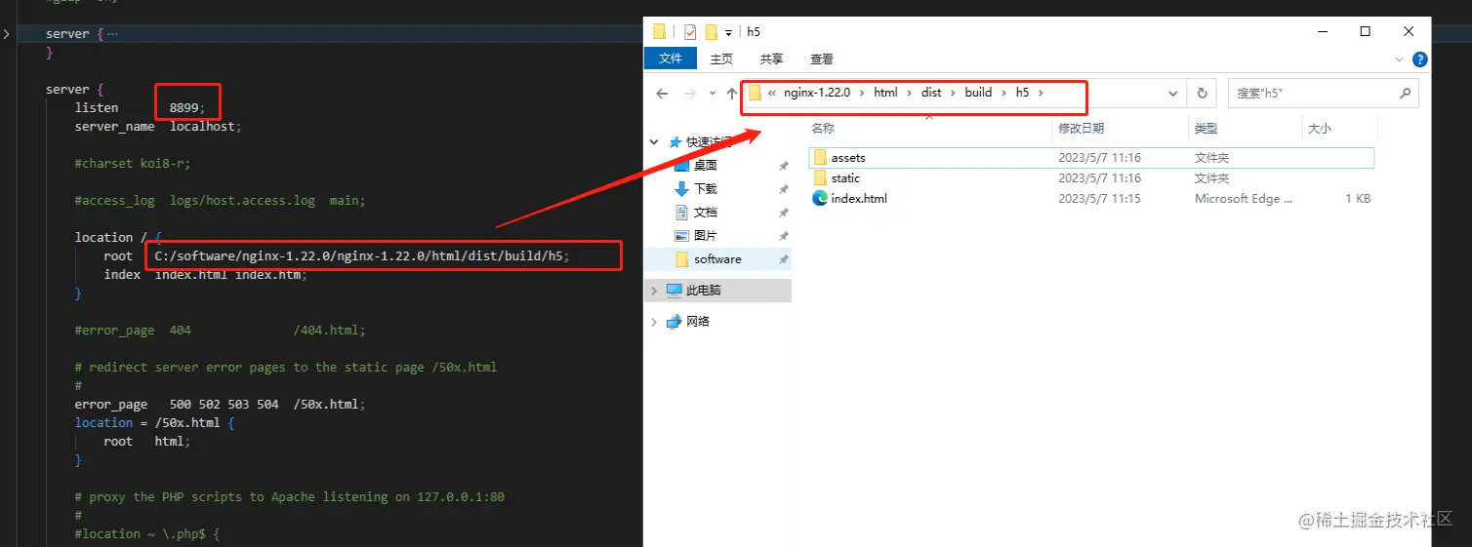The width and height of the screenshot is (1472, 547).
Task: Open Explorer help with the question icon
Action: click(1420, 59)
